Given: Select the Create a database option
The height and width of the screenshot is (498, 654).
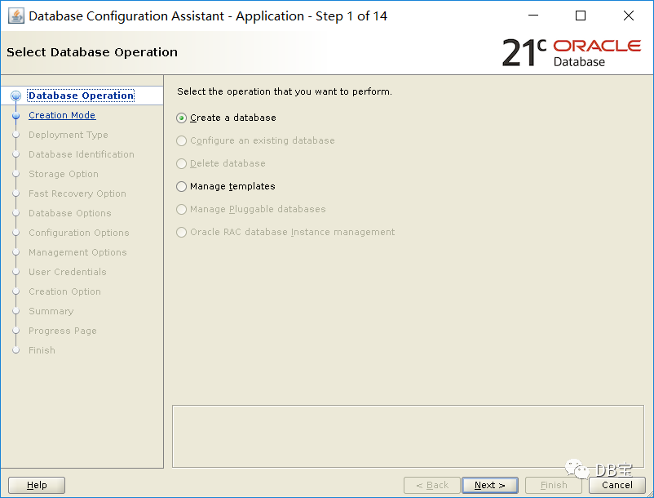Looking at the screenshot, I should [226, 118].
